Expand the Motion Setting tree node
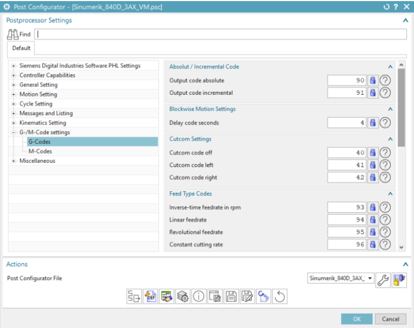This screenshot has width=414, height=328. click(x=14, y=94)
